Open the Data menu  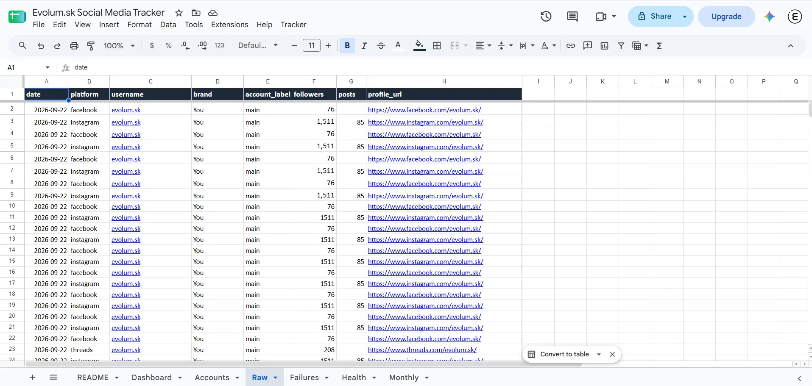tap(168, 25)
